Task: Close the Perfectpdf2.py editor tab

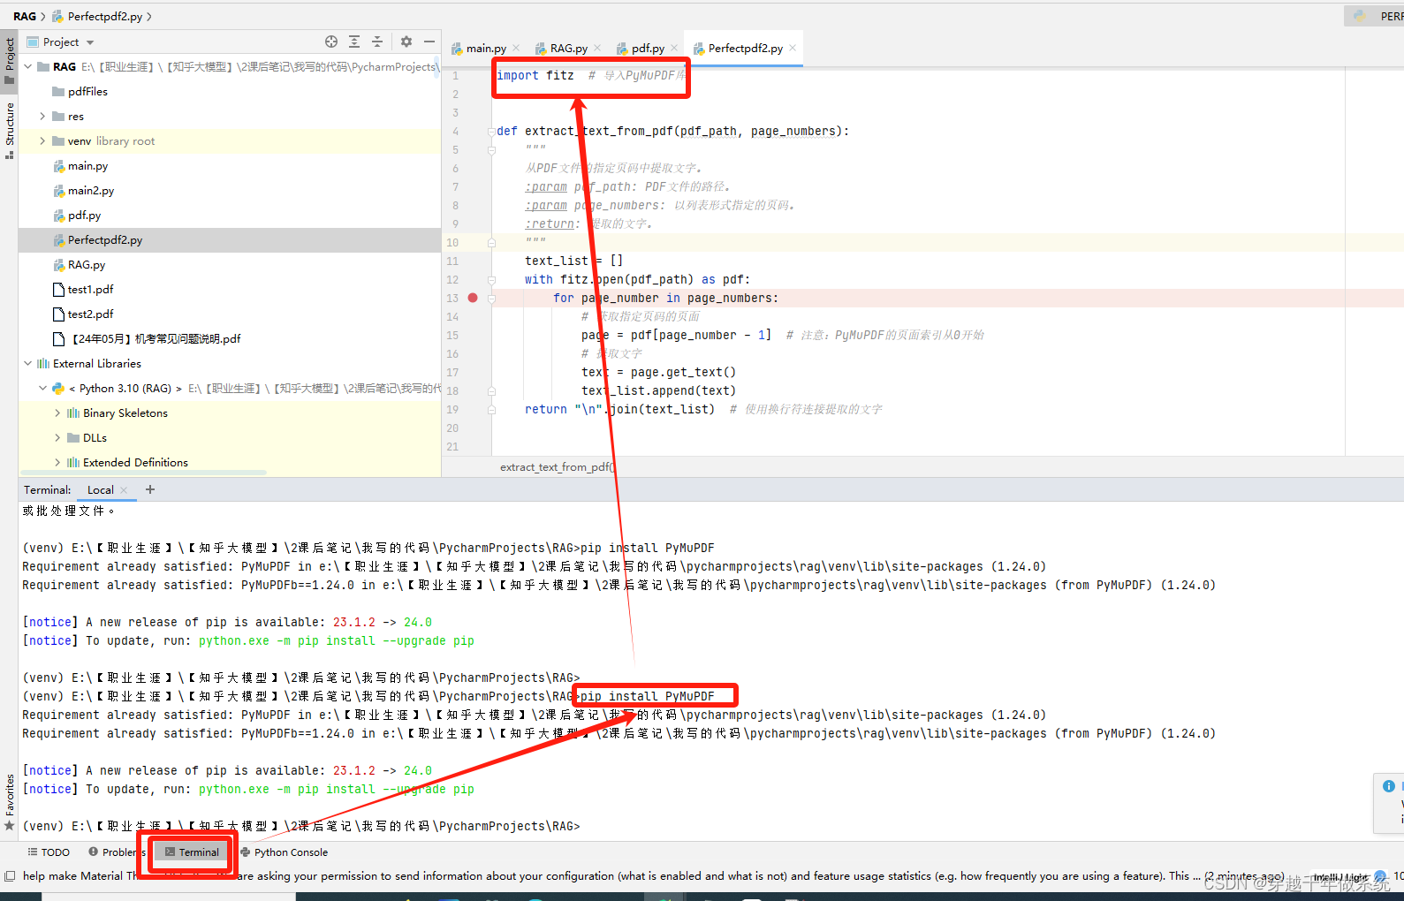Action: [x=793, y=48]
